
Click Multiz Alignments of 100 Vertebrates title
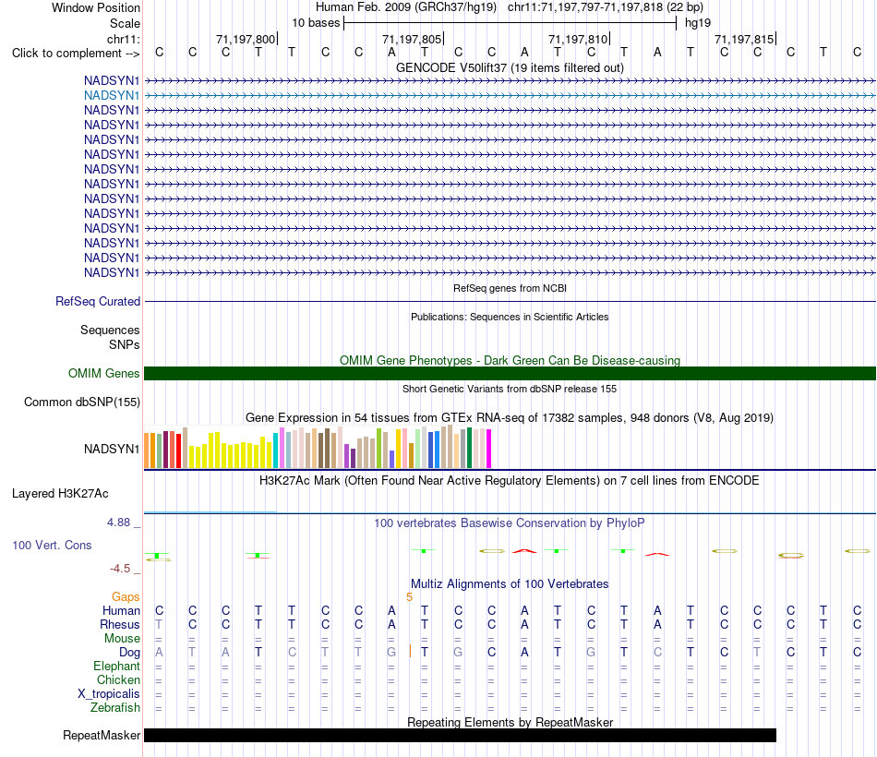click(x=510, y=584)
